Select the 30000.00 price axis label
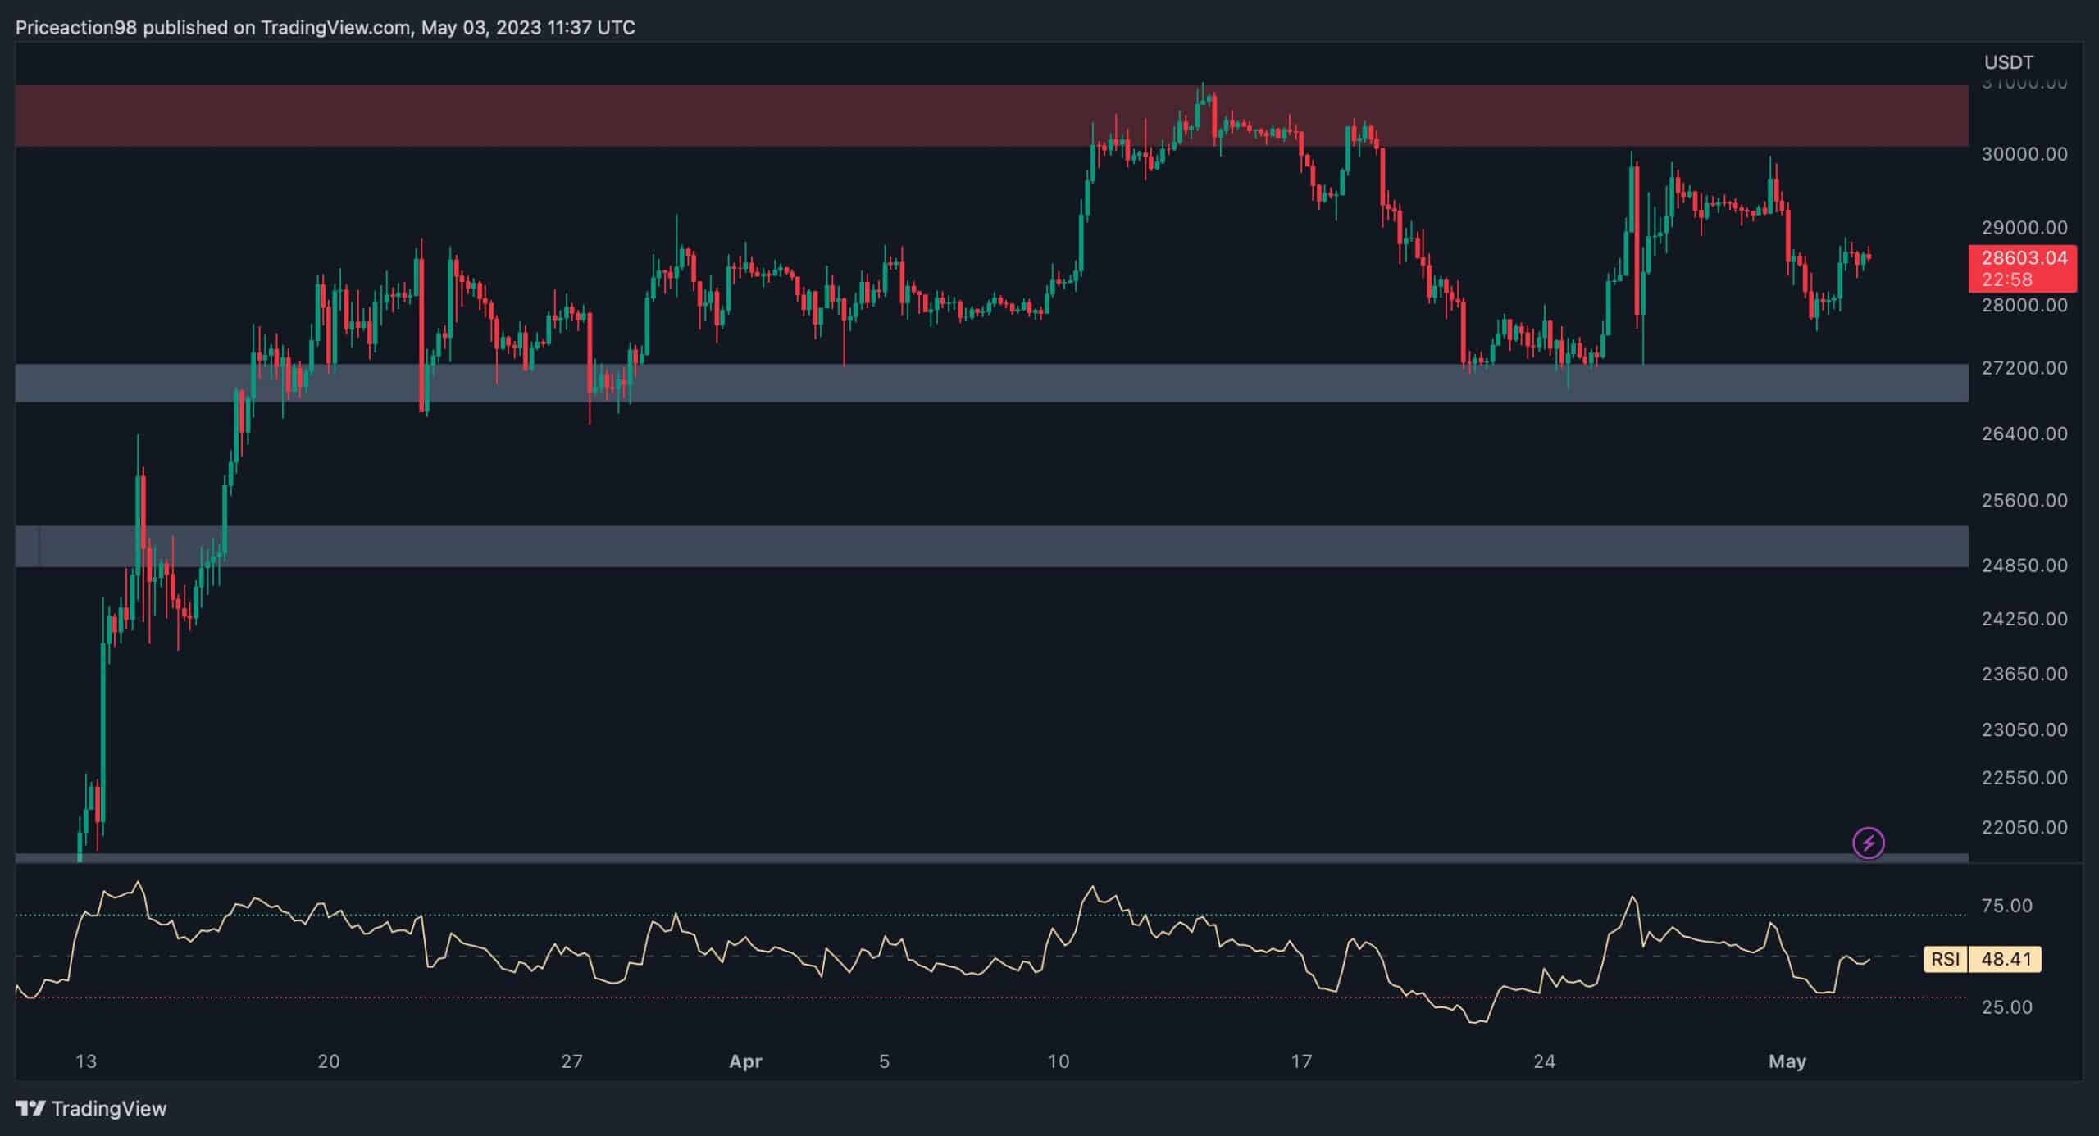Image resolution: width=2099 pixels, height=1136 pixels. [x=2024, y=154]
